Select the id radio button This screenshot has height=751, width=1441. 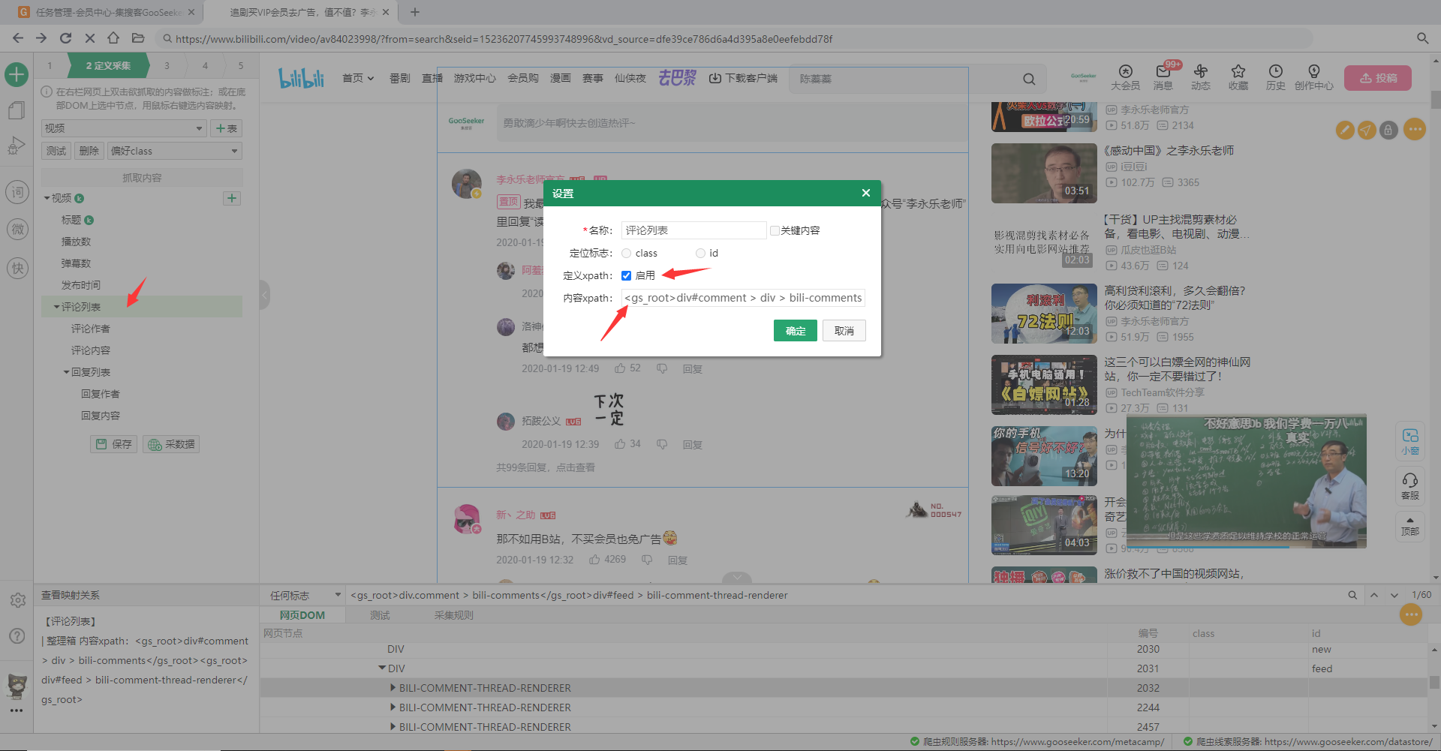700,254
